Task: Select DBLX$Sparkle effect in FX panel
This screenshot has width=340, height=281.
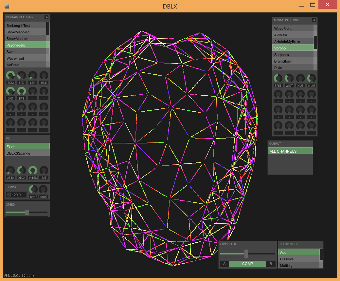Action: coord(27,153)
